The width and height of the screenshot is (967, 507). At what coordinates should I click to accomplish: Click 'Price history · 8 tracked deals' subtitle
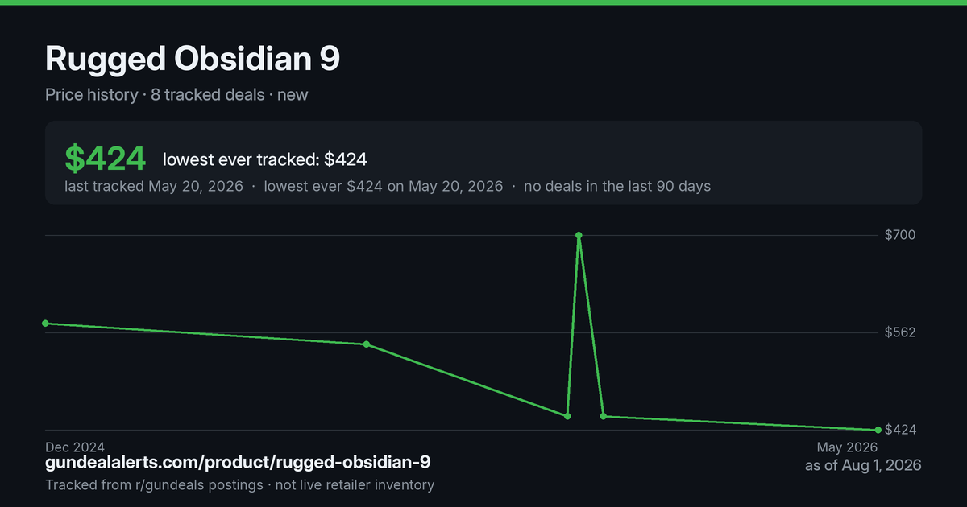coord(155,94)
